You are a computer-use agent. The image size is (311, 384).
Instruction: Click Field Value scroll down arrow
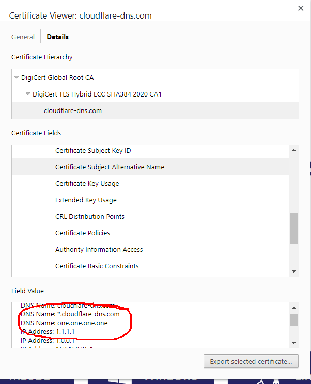tap(294, 343)
